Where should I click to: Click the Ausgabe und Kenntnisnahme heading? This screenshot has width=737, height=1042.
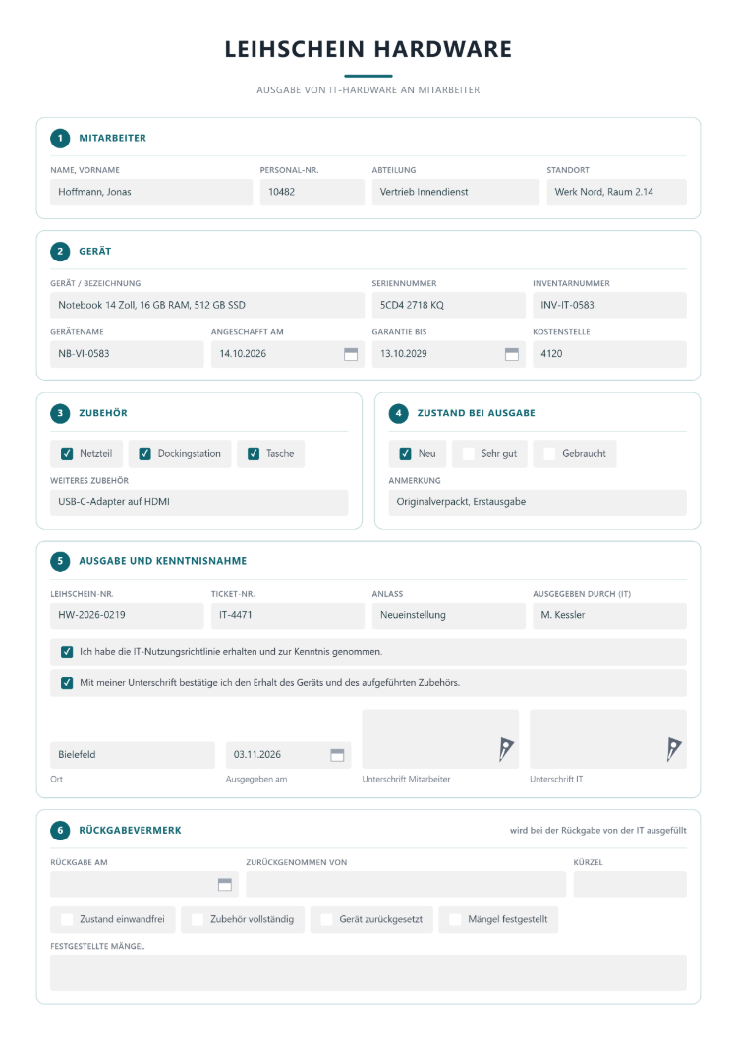[163, 561]
